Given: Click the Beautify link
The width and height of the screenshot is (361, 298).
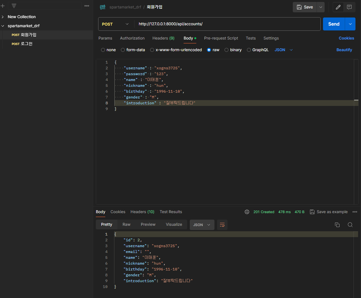Looking at the screenshot, I should [x=344, y=50].
